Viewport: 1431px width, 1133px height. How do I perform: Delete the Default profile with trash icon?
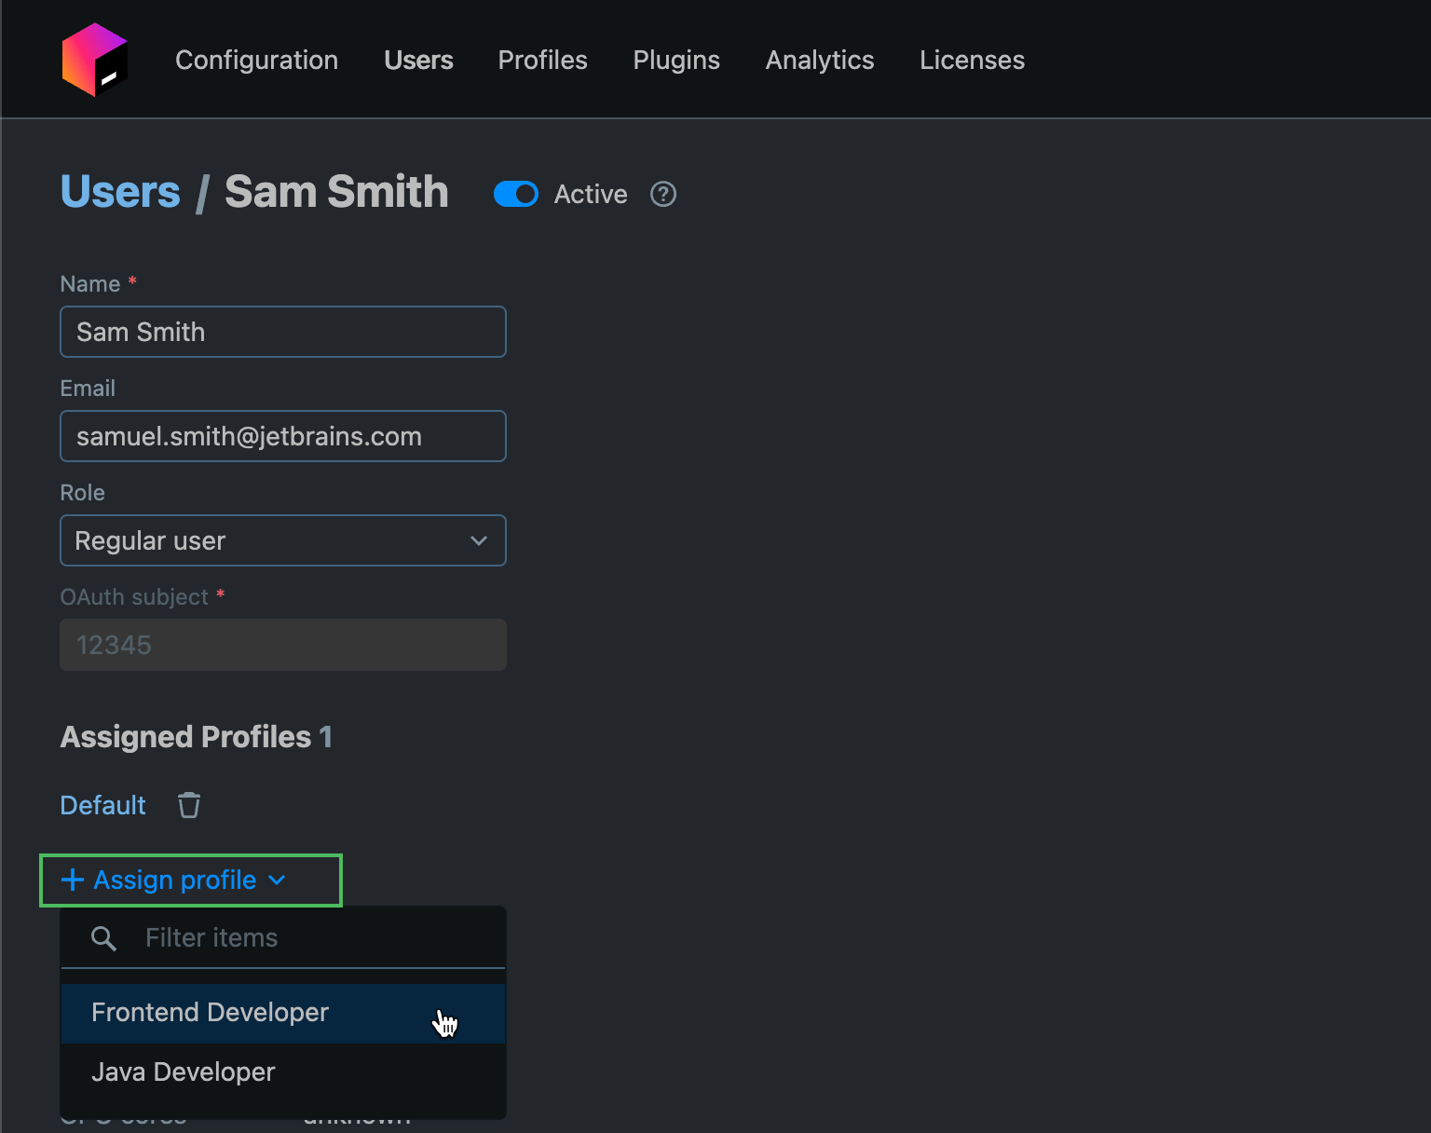tap(189, 805)
